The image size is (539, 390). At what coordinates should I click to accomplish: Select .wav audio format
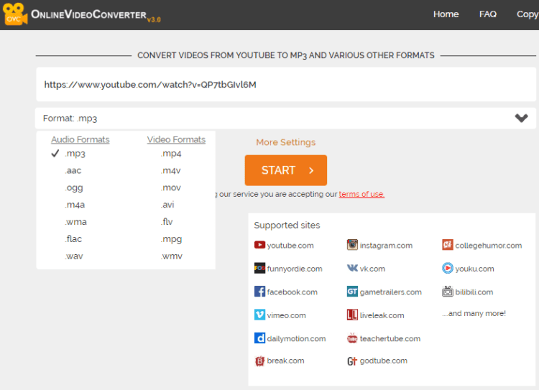pyautogui.click(x=74, y=256)
